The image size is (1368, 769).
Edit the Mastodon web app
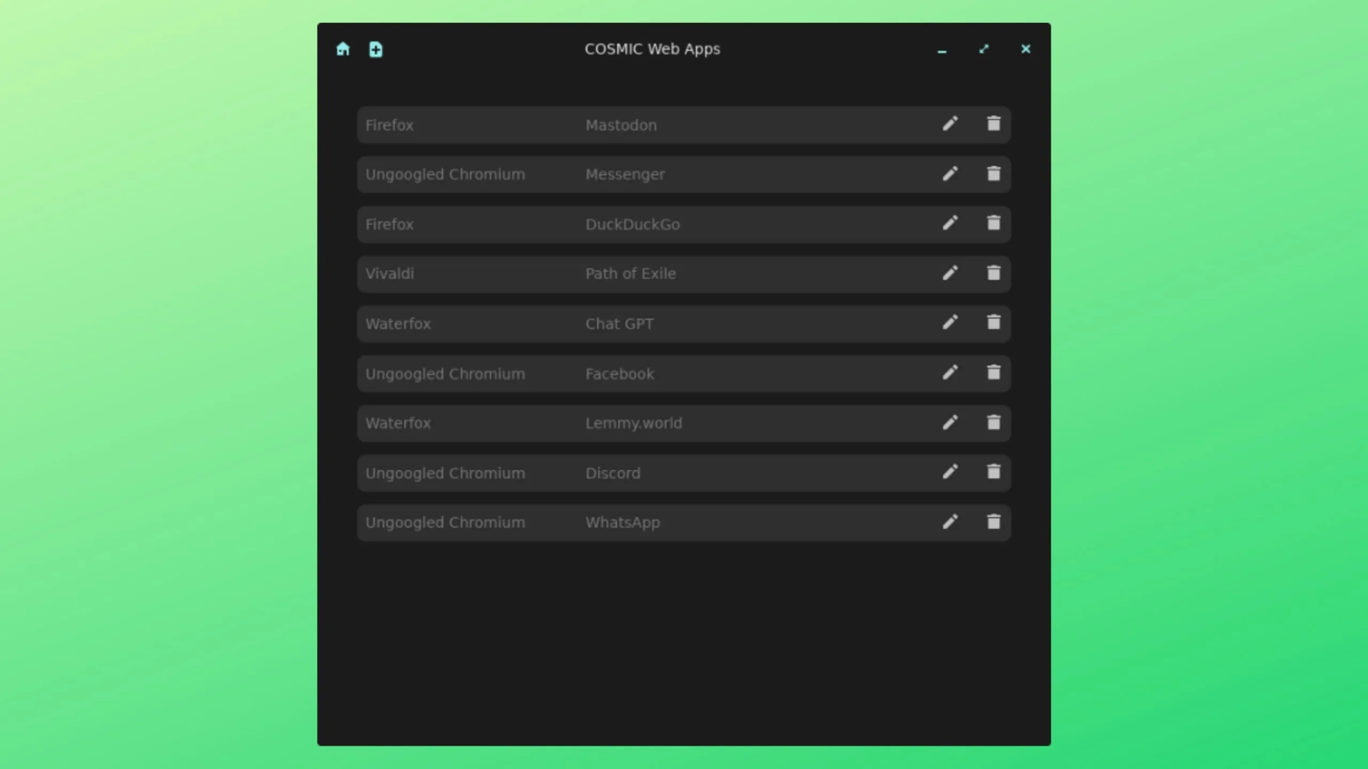pos(950,124)
